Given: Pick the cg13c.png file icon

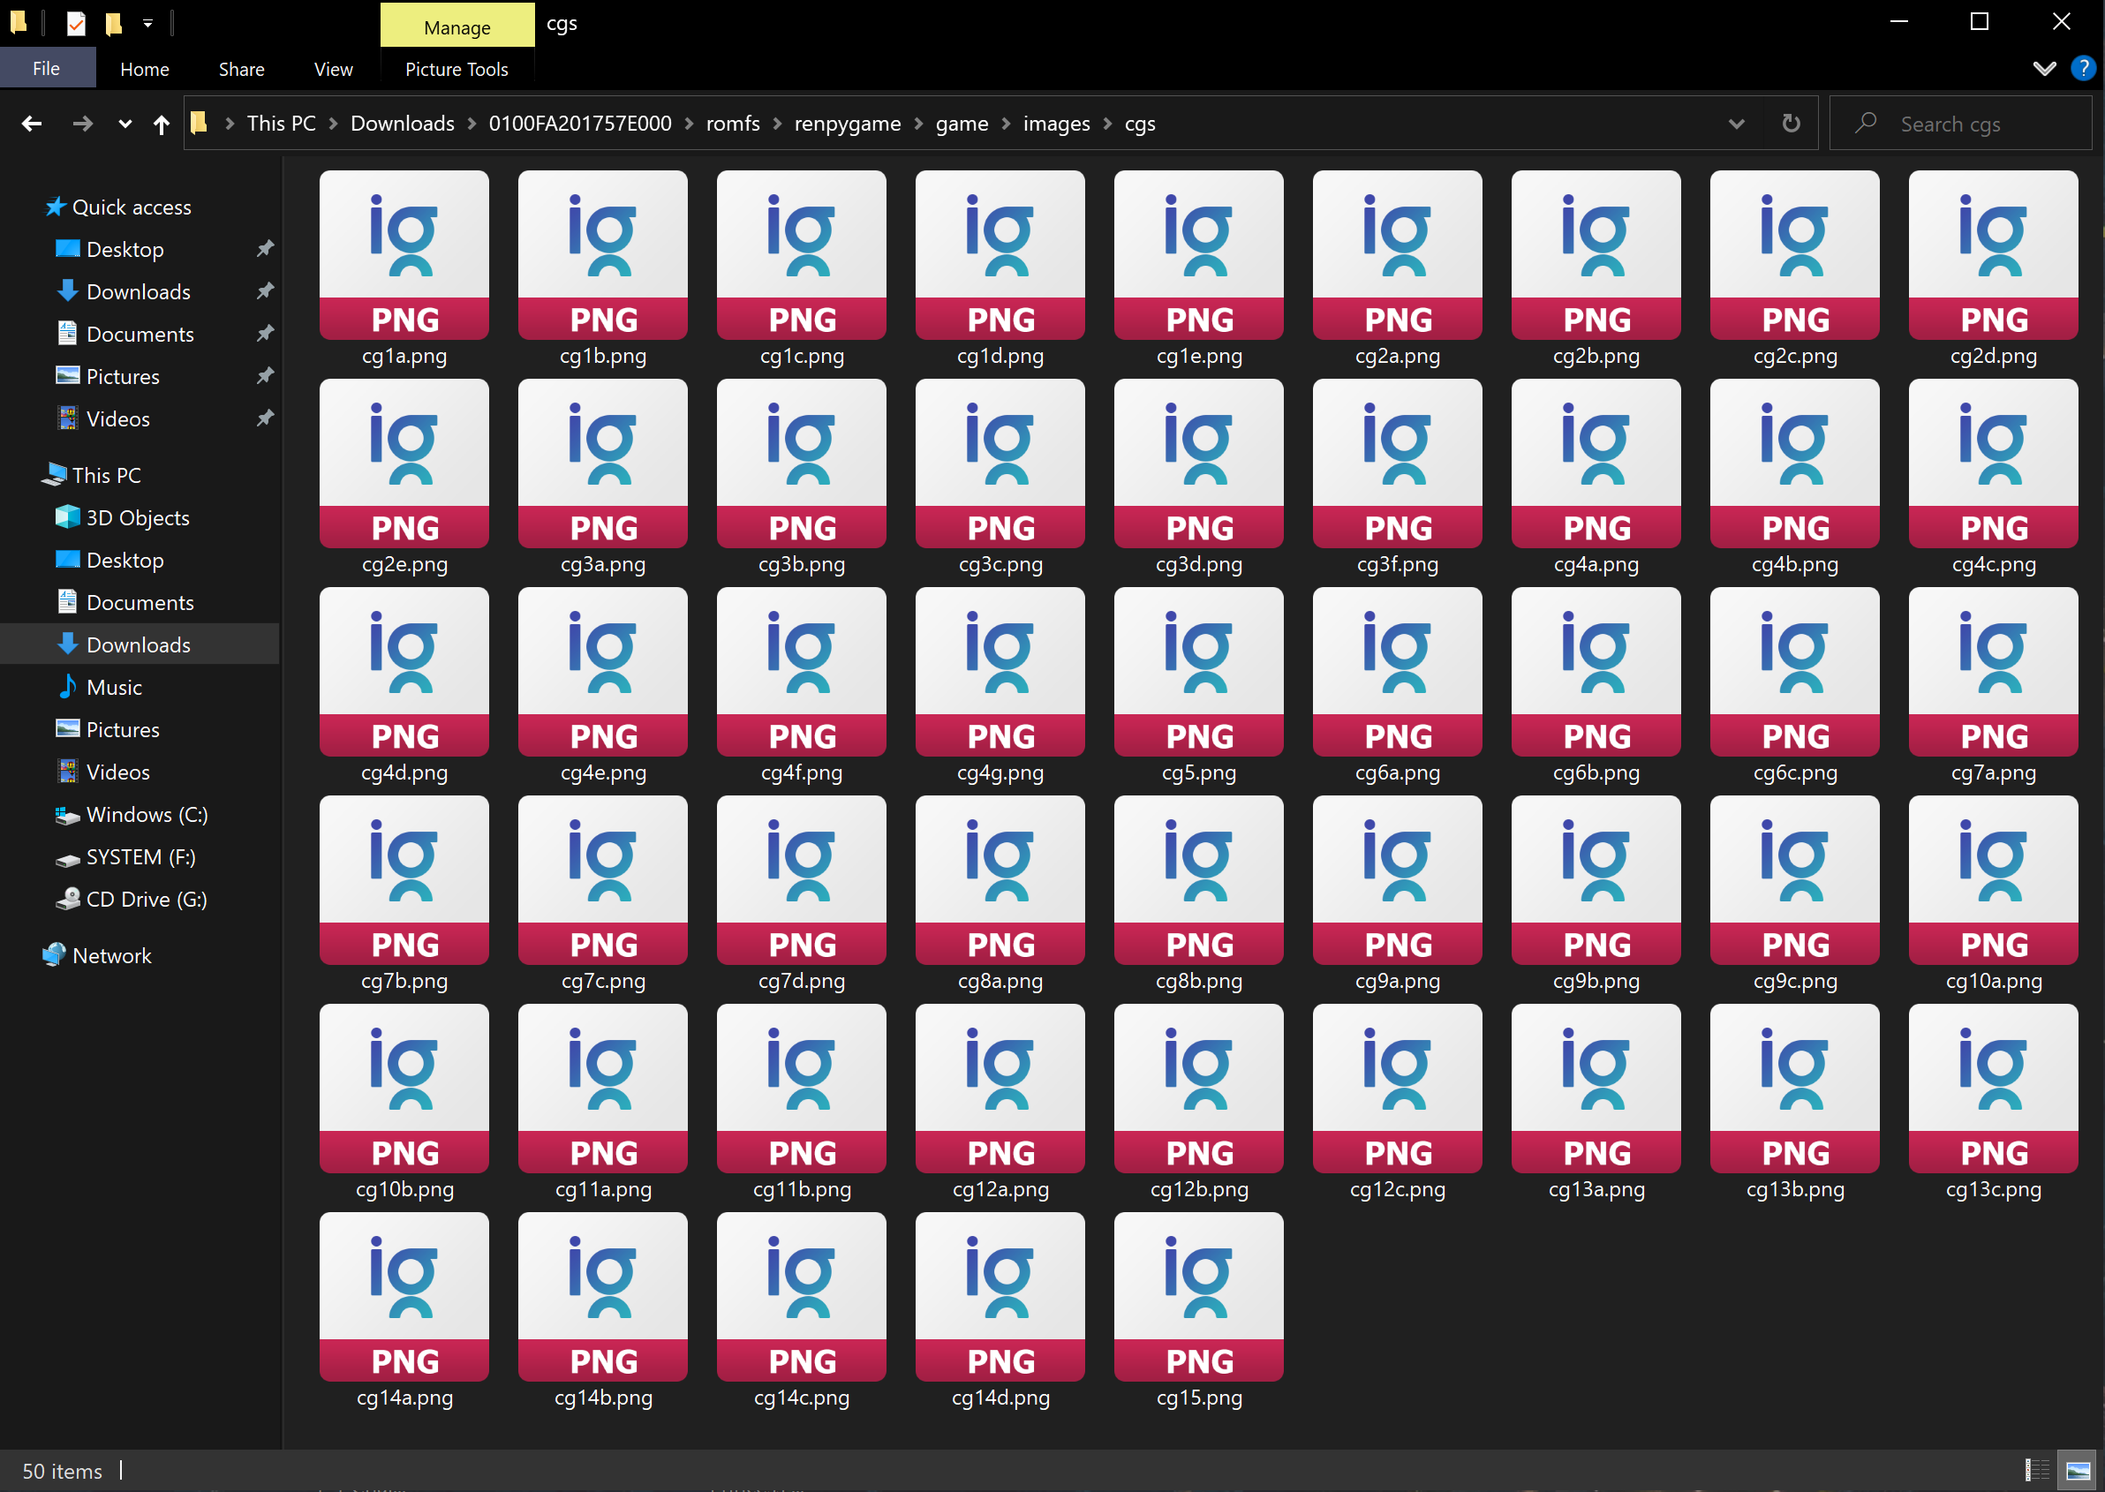Looking at the screenshot, I should tap(1993, 1089).
